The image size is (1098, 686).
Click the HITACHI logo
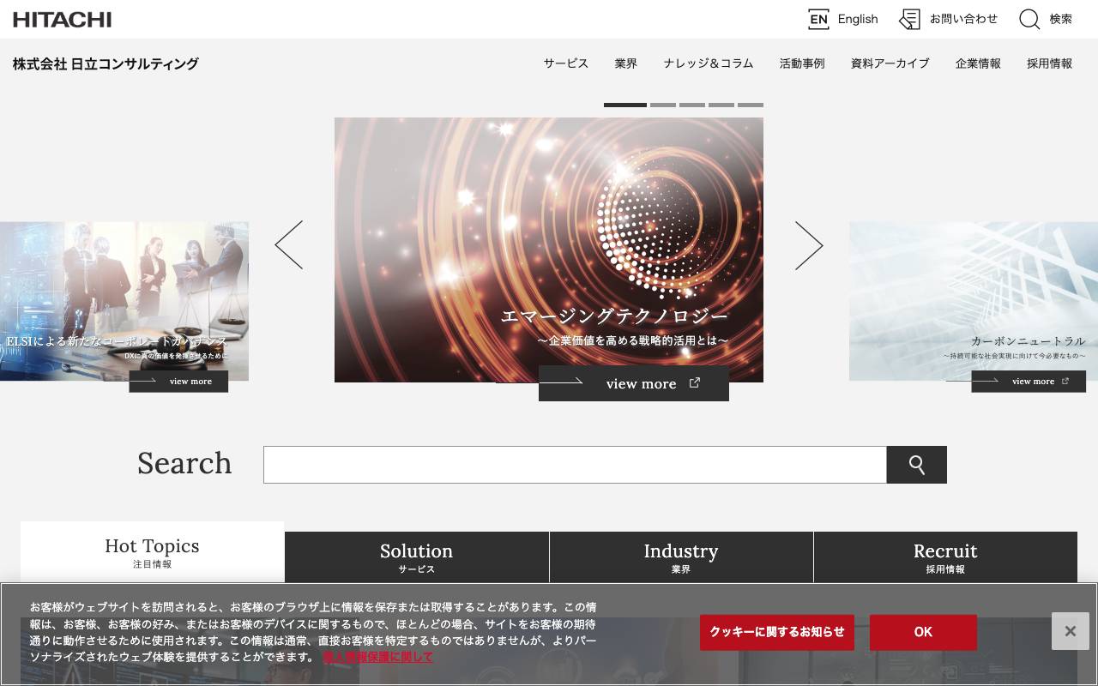click(62, 19)
